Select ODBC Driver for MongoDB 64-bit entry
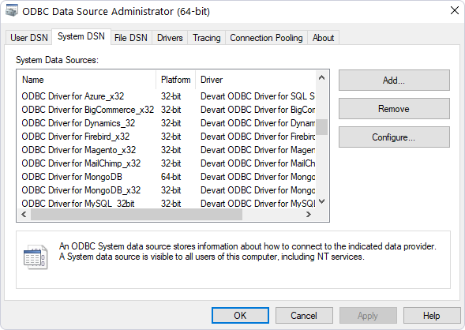 168,177
